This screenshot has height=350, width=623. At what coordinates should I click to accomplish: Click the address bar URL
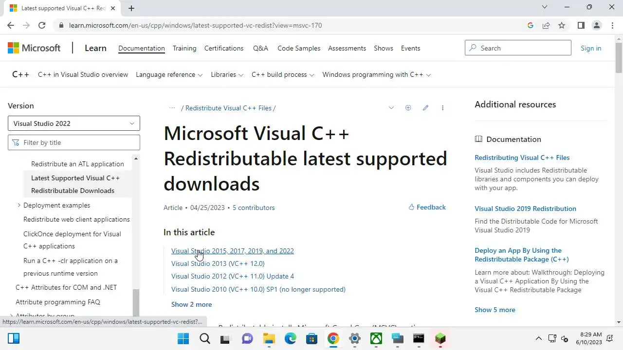[195, 25]
